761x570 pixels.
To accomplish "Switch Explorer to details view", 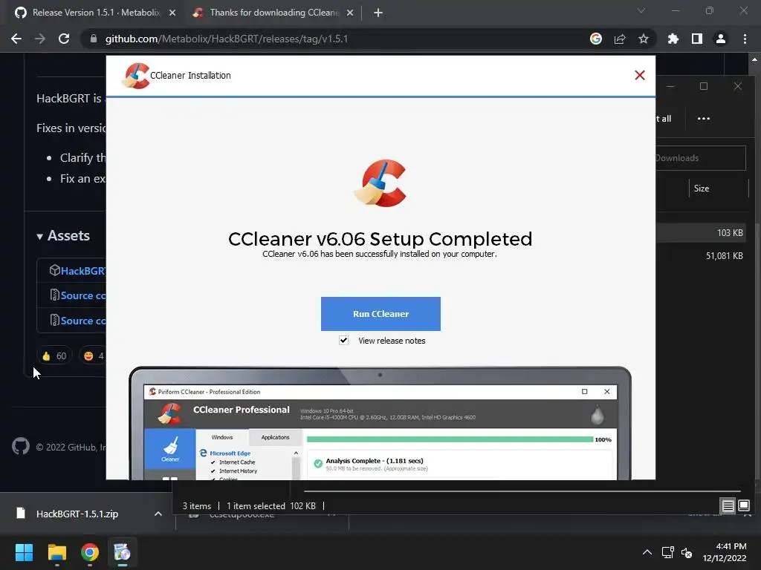I will [728, 506].
